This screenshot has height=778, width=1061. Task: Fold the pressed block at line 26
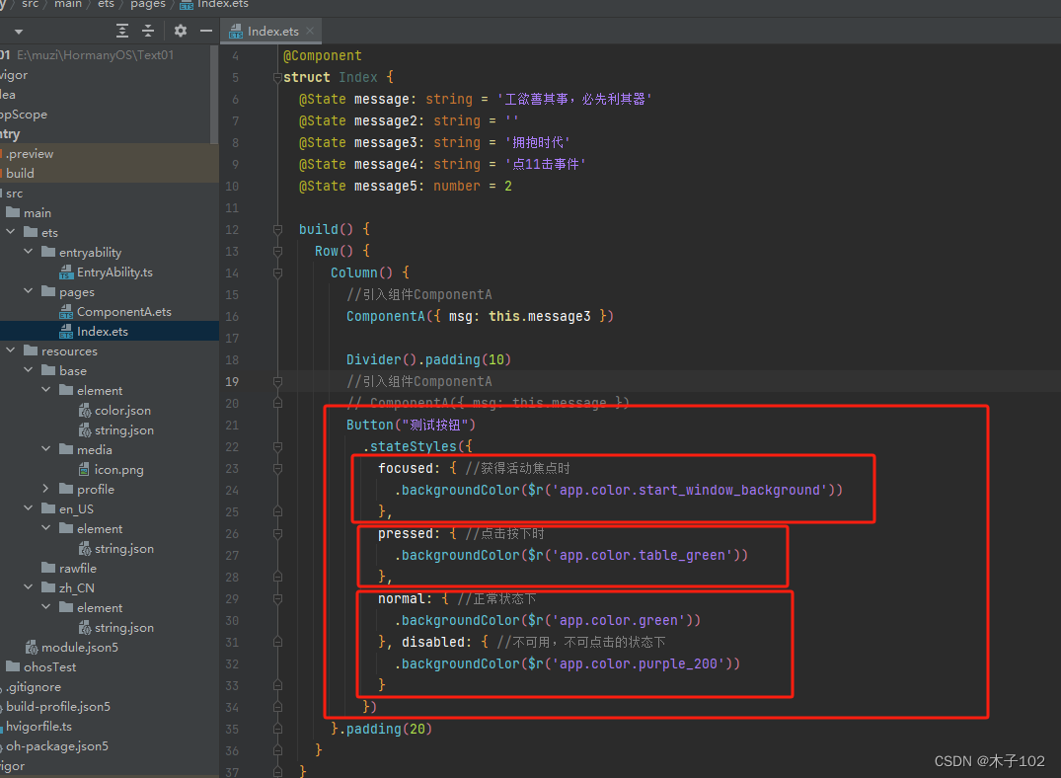coord(277,533)
